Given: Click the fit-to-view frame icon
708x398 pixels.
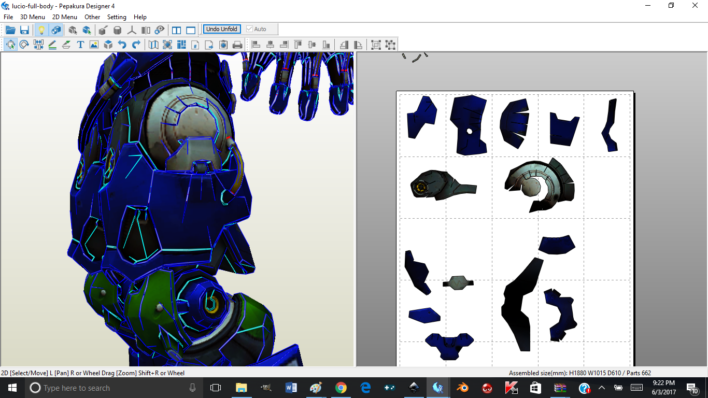Looking at the screenshot, I should [167, 45].
